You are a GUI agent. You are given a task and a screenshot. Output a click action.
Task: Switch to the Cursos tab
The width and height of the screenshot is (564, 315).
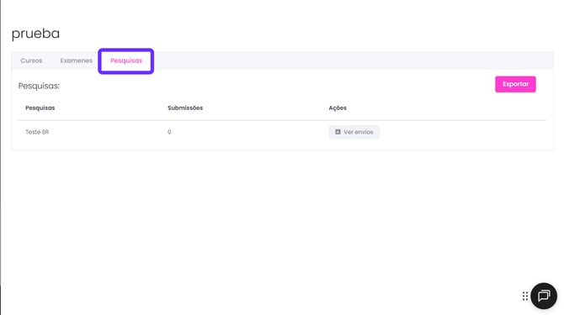(31, 60)
